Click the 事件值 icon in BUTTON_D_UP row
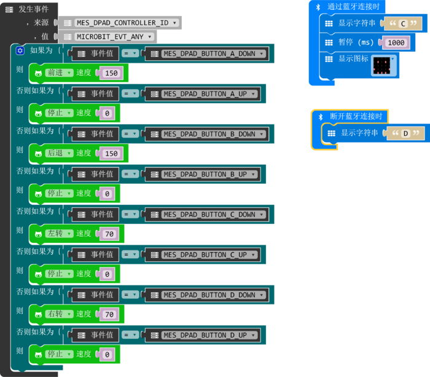The image size is (430, 377). tap(82, 335)
